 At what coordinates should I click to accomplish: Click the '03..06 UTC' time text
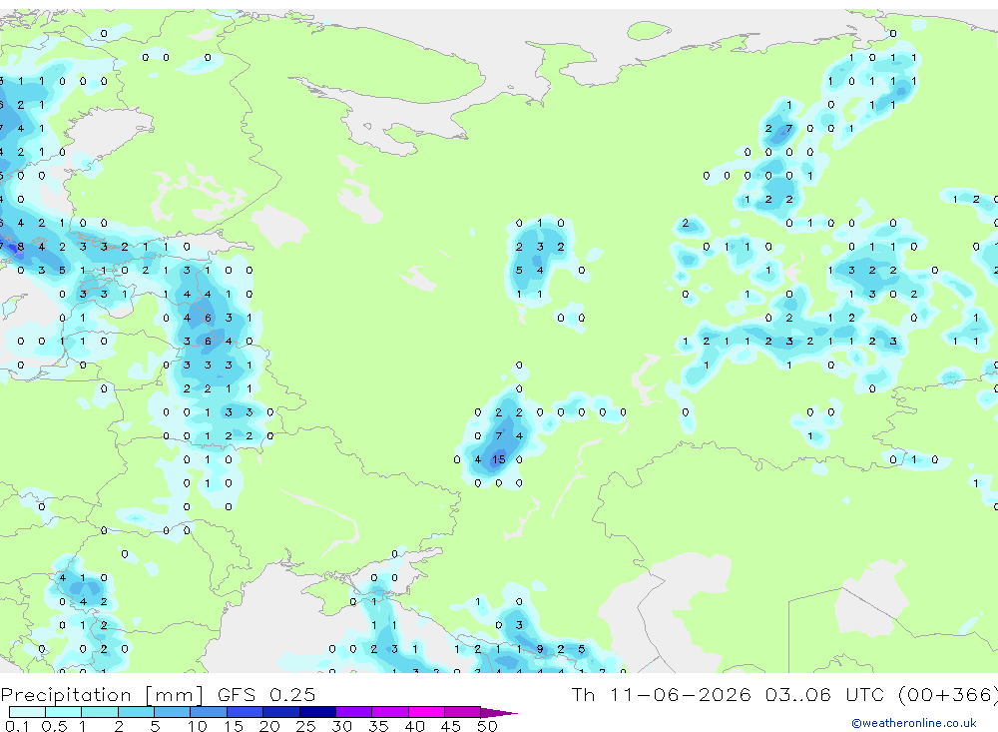point(826,694)
